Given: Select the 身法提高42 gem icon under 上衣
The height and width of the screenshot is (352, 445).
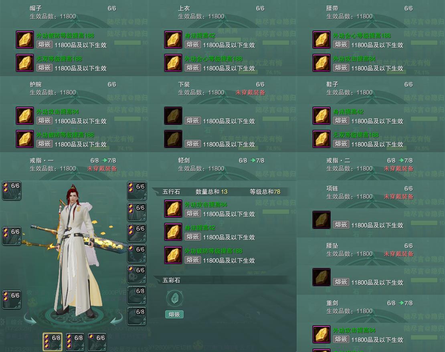Looking at the screenshot, I should pyautogui.click(x=173, y=40).
